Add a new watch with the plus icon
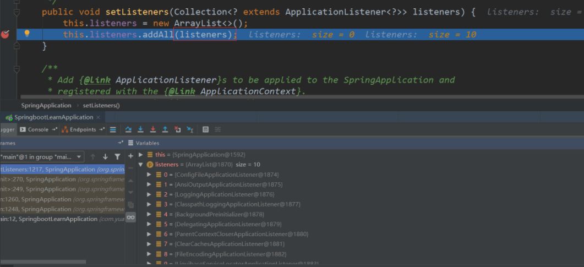The width and height of the screenshot is (584, 267). 130,156
